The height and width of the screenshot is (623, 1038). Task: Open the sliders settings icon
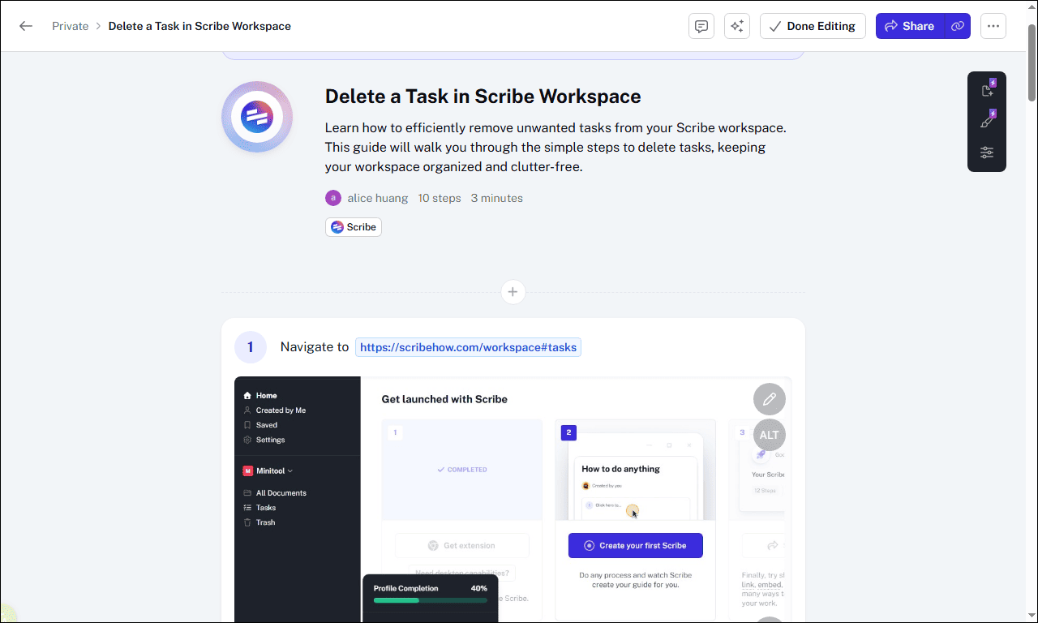tap(987, 153)
